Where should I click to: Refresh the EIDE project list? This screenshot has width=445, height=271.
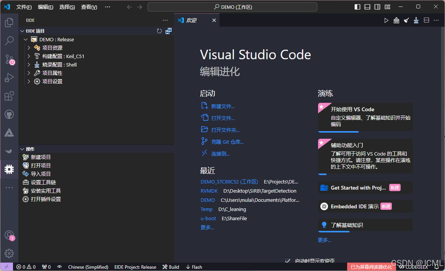pos(159,31)
